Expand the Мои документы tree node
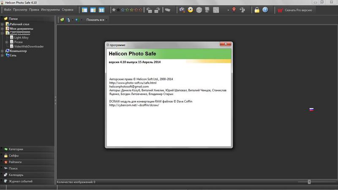Screen dimensions: 338x190 pos(2,29)
